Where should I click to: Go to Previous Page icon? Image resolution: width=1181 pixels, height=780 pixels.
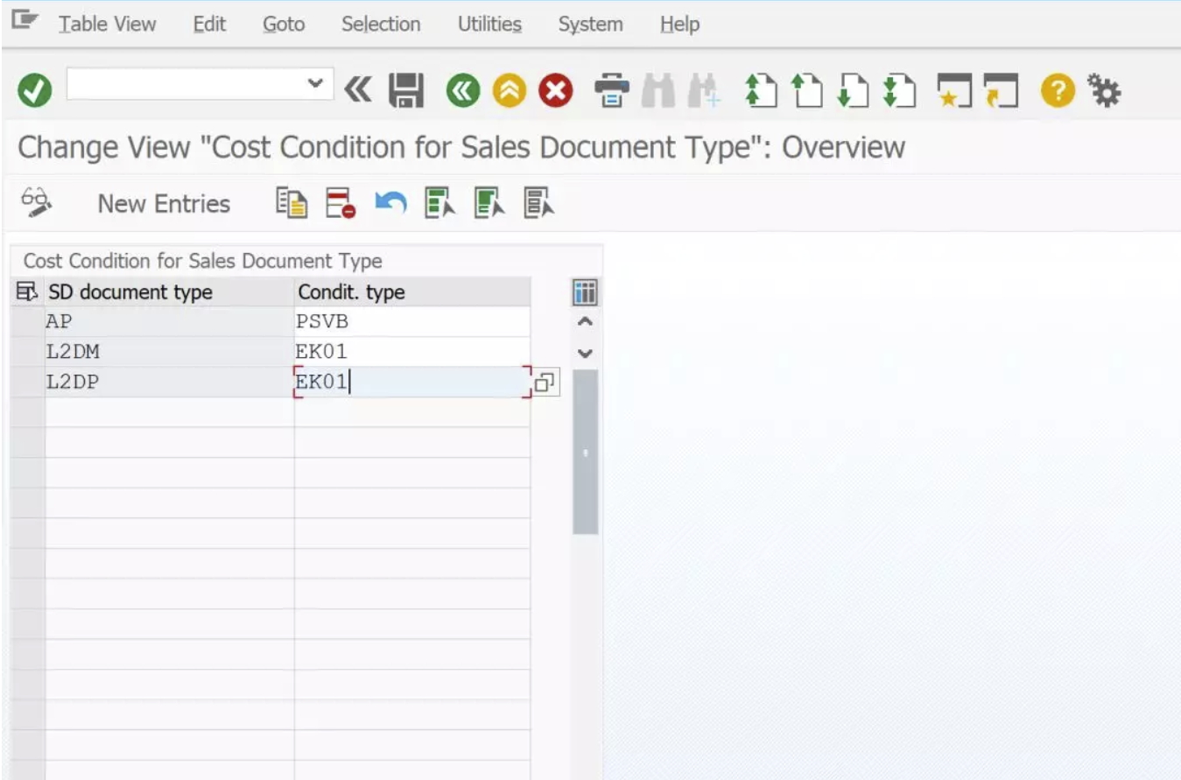coord(805,90)
